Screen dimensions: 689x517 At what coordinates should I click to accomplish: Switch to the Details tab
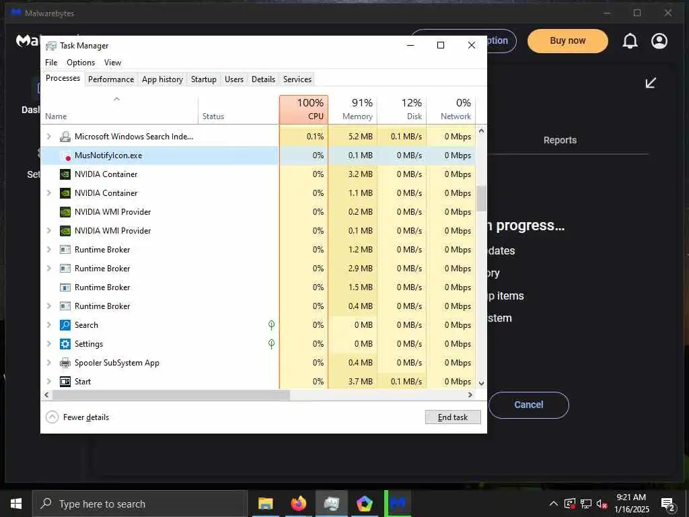[263, 79]
